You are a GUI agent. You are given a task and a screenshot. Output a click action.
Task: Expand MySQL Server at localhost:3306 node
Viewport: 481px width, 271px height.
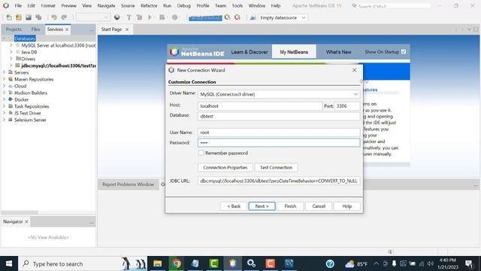[x=11, y=45]
